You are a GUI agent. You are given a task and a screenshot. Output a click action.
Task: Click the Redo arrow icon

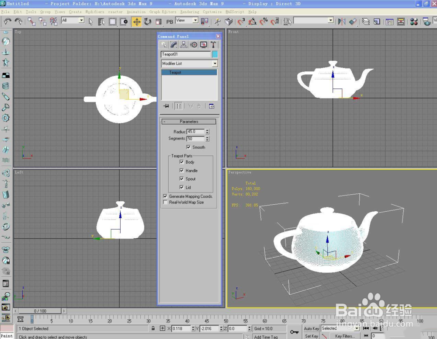coord(19,21)
